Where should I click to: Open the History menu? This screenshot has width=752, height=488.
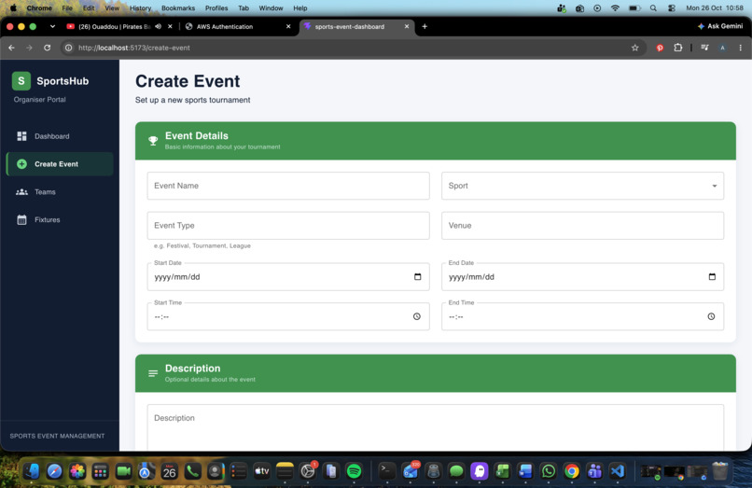[x=140, y=8]
